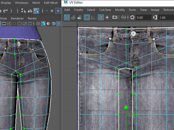Viewport: 174px width, 130px height.
Task: Open the Textures dropdown in UV Editor
Action: pyautogui.click(x=168, y=10)
